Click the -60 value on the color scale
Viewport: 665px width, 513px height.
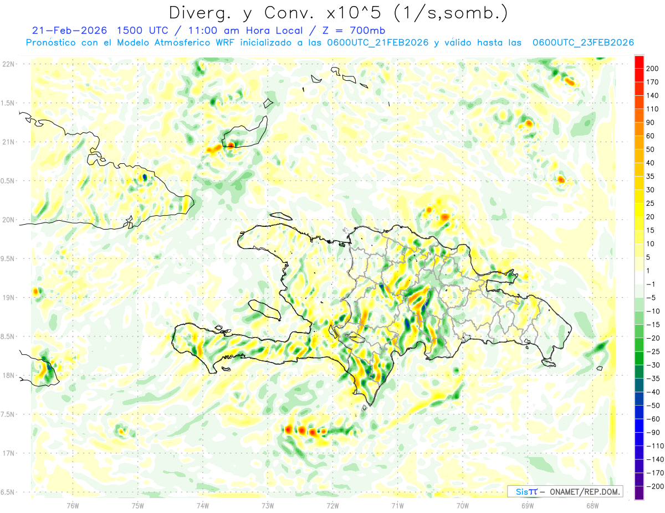click(x=653, y=419)
